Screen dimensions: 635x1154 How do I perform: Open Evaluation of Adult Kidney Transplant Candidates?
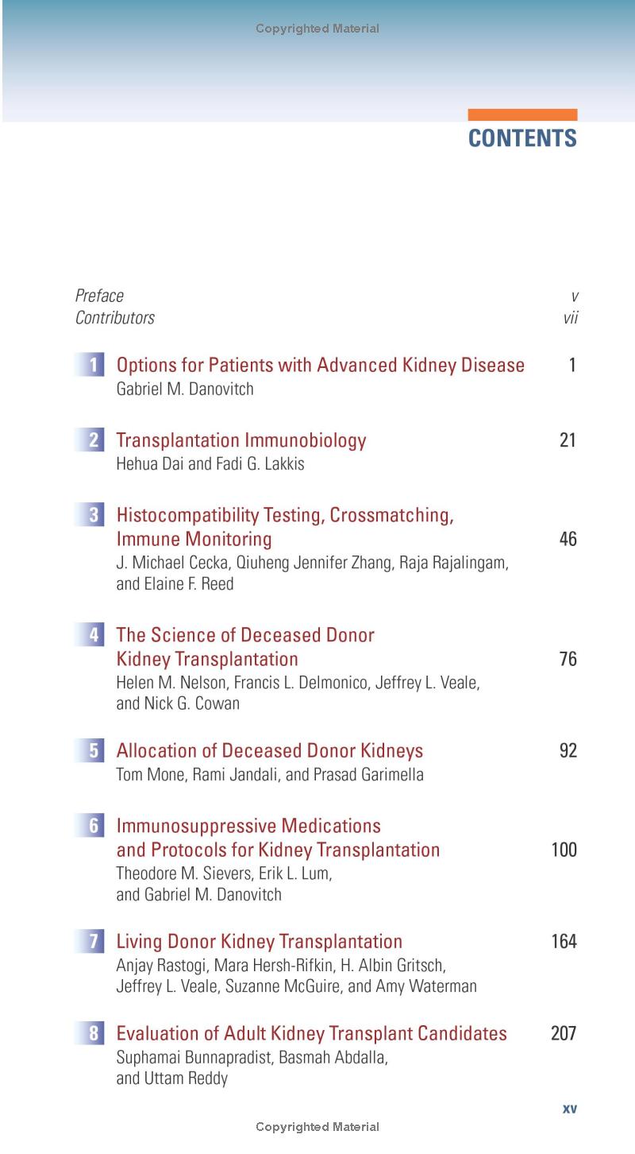click(x=311, y=1034)
